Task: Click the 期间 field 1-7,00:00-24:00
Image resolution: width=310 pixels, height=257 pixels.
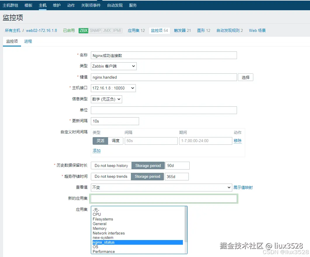Action: (206, 141)
